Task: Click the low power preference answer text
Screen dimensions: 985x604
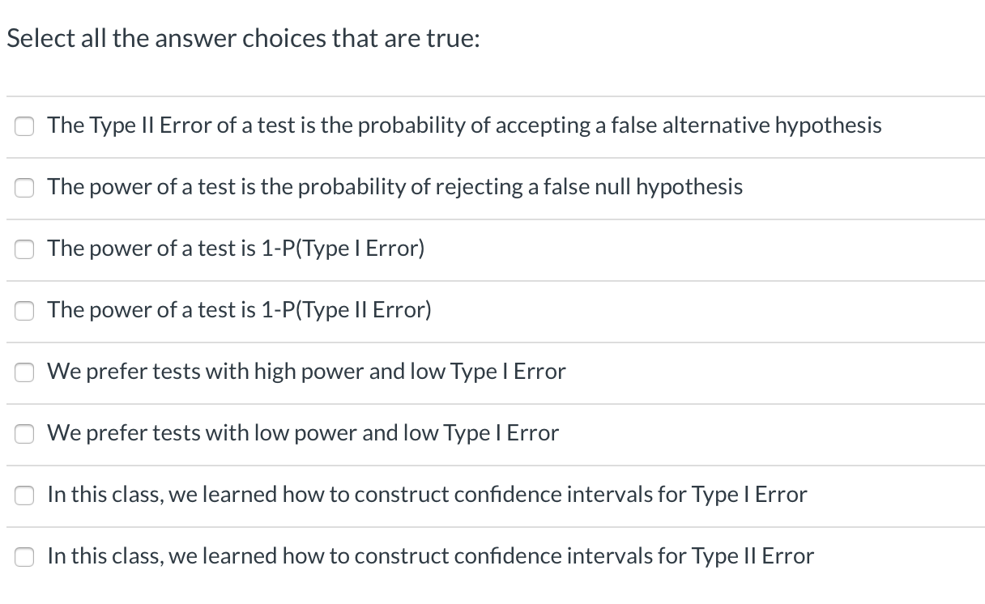Action: [x=302, y=434]
